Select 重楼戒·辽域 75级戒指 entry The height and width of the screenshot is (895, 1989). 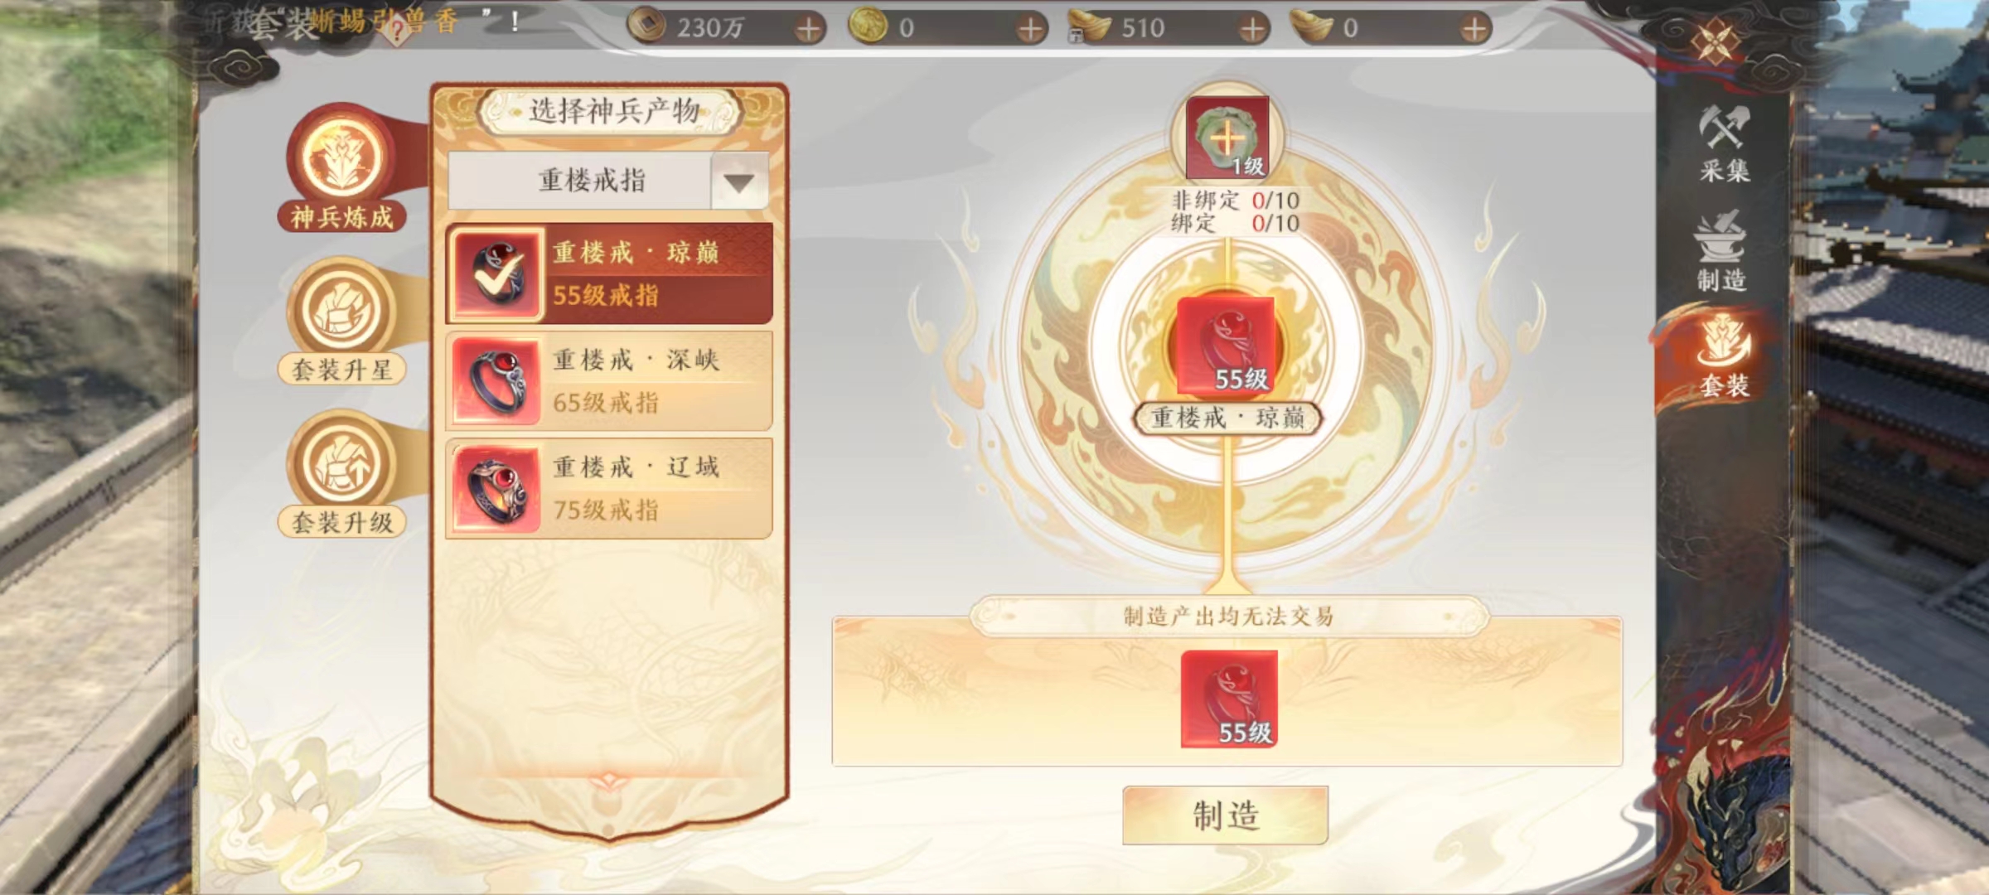609,489
